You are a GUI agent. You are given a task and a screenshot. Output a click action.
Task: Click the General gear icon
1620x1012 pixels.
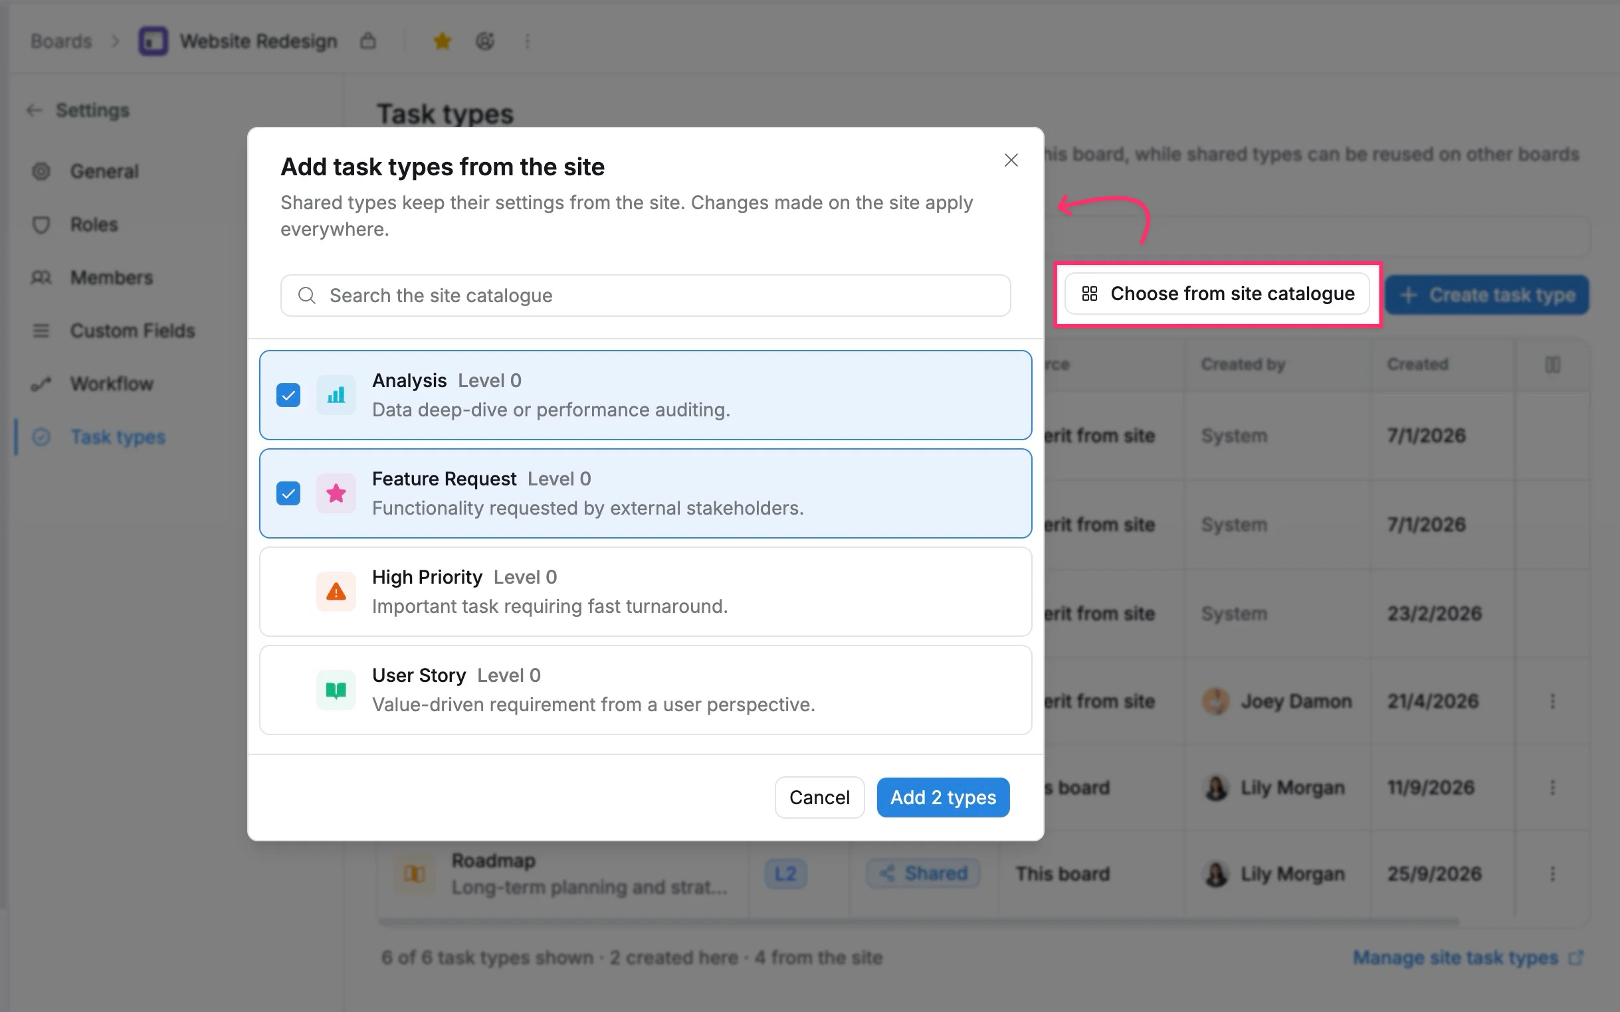tap(41, 171)
